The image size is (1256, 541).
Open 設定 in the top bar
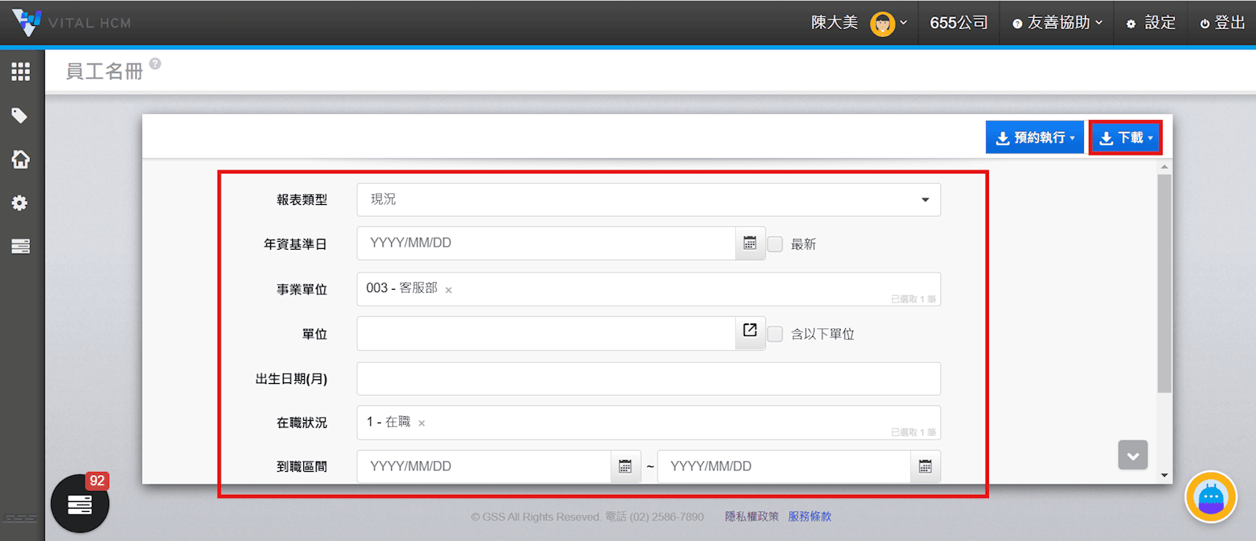point(1151,23)
